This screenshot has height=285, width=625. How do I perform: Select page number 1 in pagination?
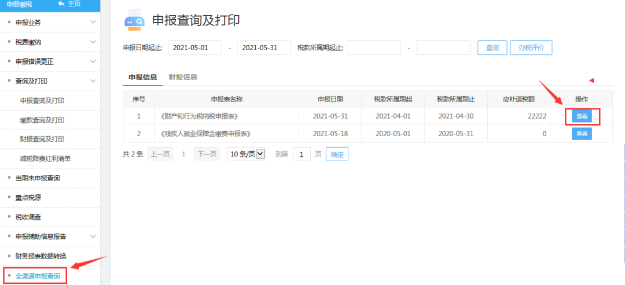tap(184, 154)
